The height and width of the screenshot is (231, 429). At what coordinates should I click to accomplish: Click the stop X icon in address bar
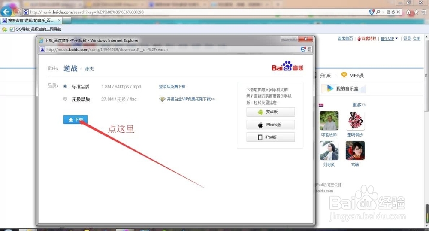click(x=399, y=12)
